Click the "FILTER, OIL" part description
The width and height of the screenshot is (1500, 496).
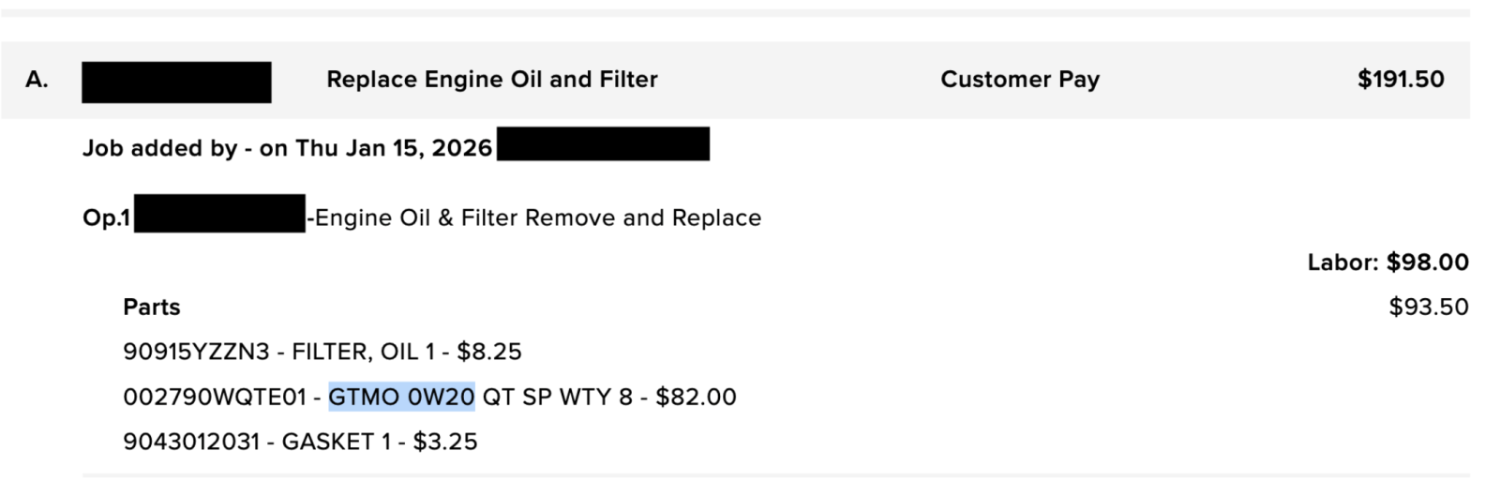[355, 352]
